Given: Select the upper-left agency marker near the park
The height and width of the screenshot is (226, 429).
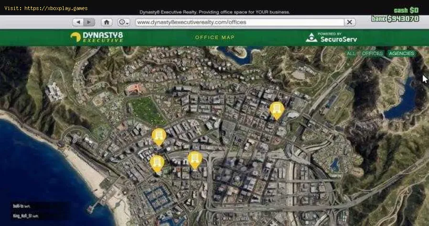Looking at the screenshot, I should (x=159, y=136).
